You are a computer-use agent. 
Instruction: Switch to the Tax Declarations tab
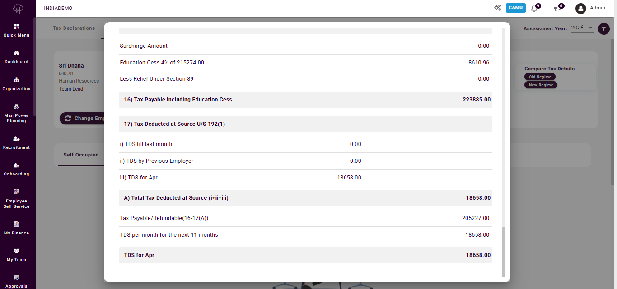tap(74, 28)
